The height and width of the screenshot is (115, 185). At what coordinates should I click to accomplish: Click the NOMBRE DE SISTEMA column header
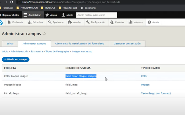click(x=78, y=68)
